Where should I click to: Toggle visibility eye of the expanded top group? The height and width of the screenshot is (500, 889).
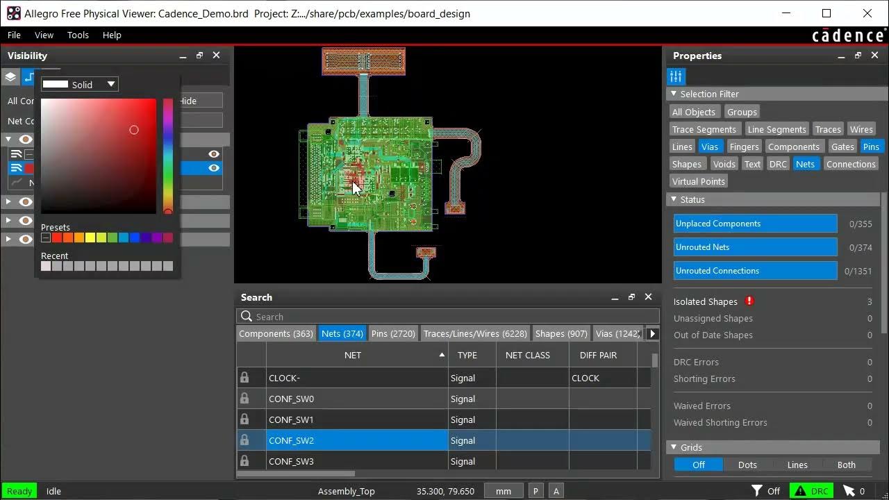26,140
